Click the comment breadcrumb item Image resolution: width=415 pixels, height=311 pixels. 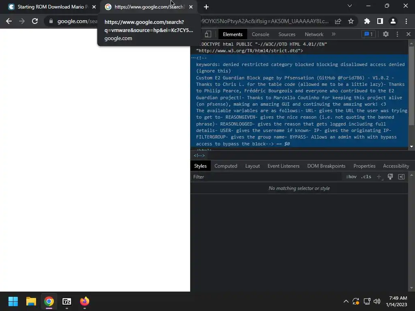click(199, 155)
